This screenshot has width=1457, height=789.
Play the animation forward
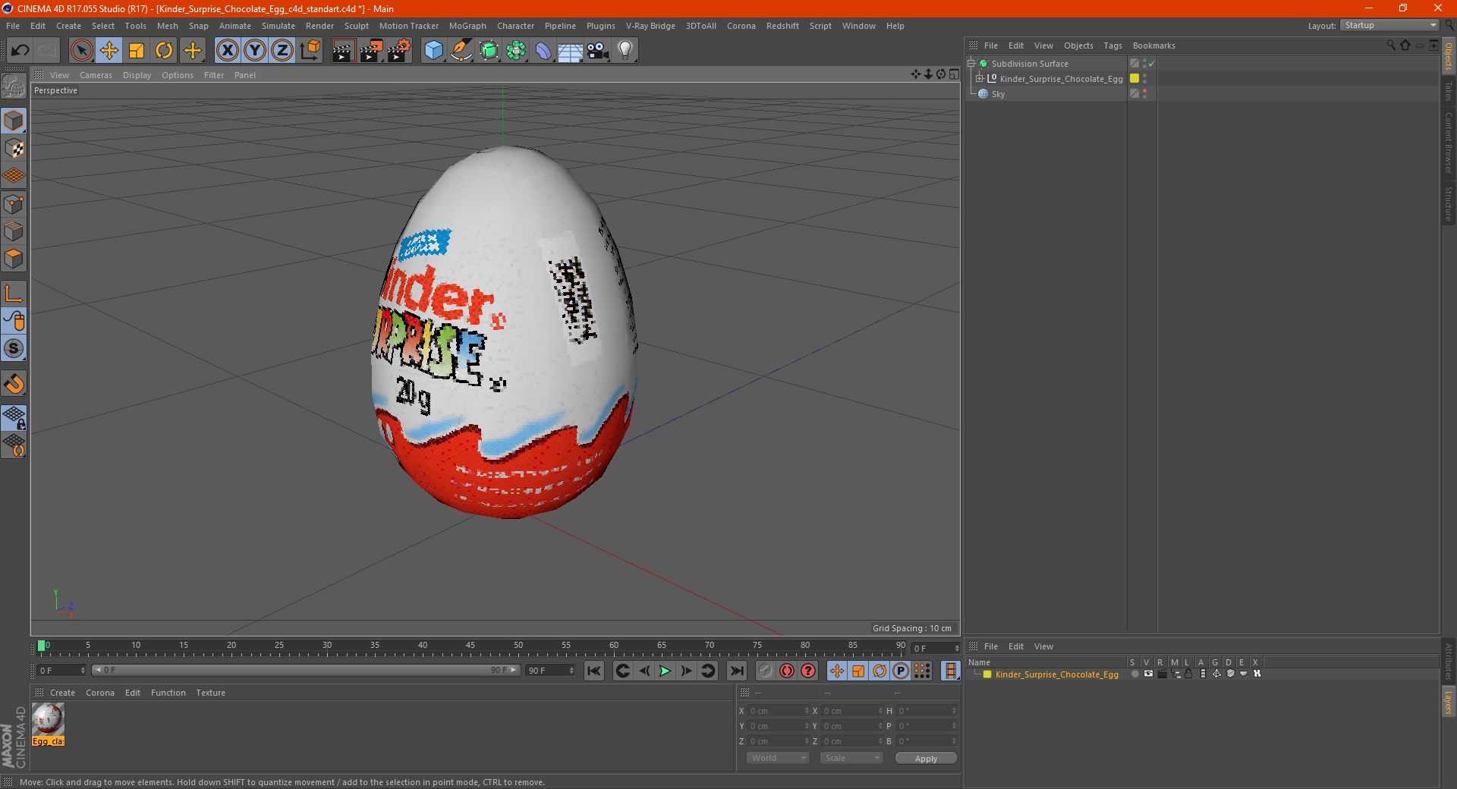(665, 671)
